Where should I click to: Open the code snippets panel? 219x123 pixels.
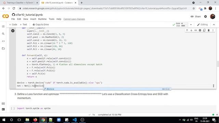[3, 41]
